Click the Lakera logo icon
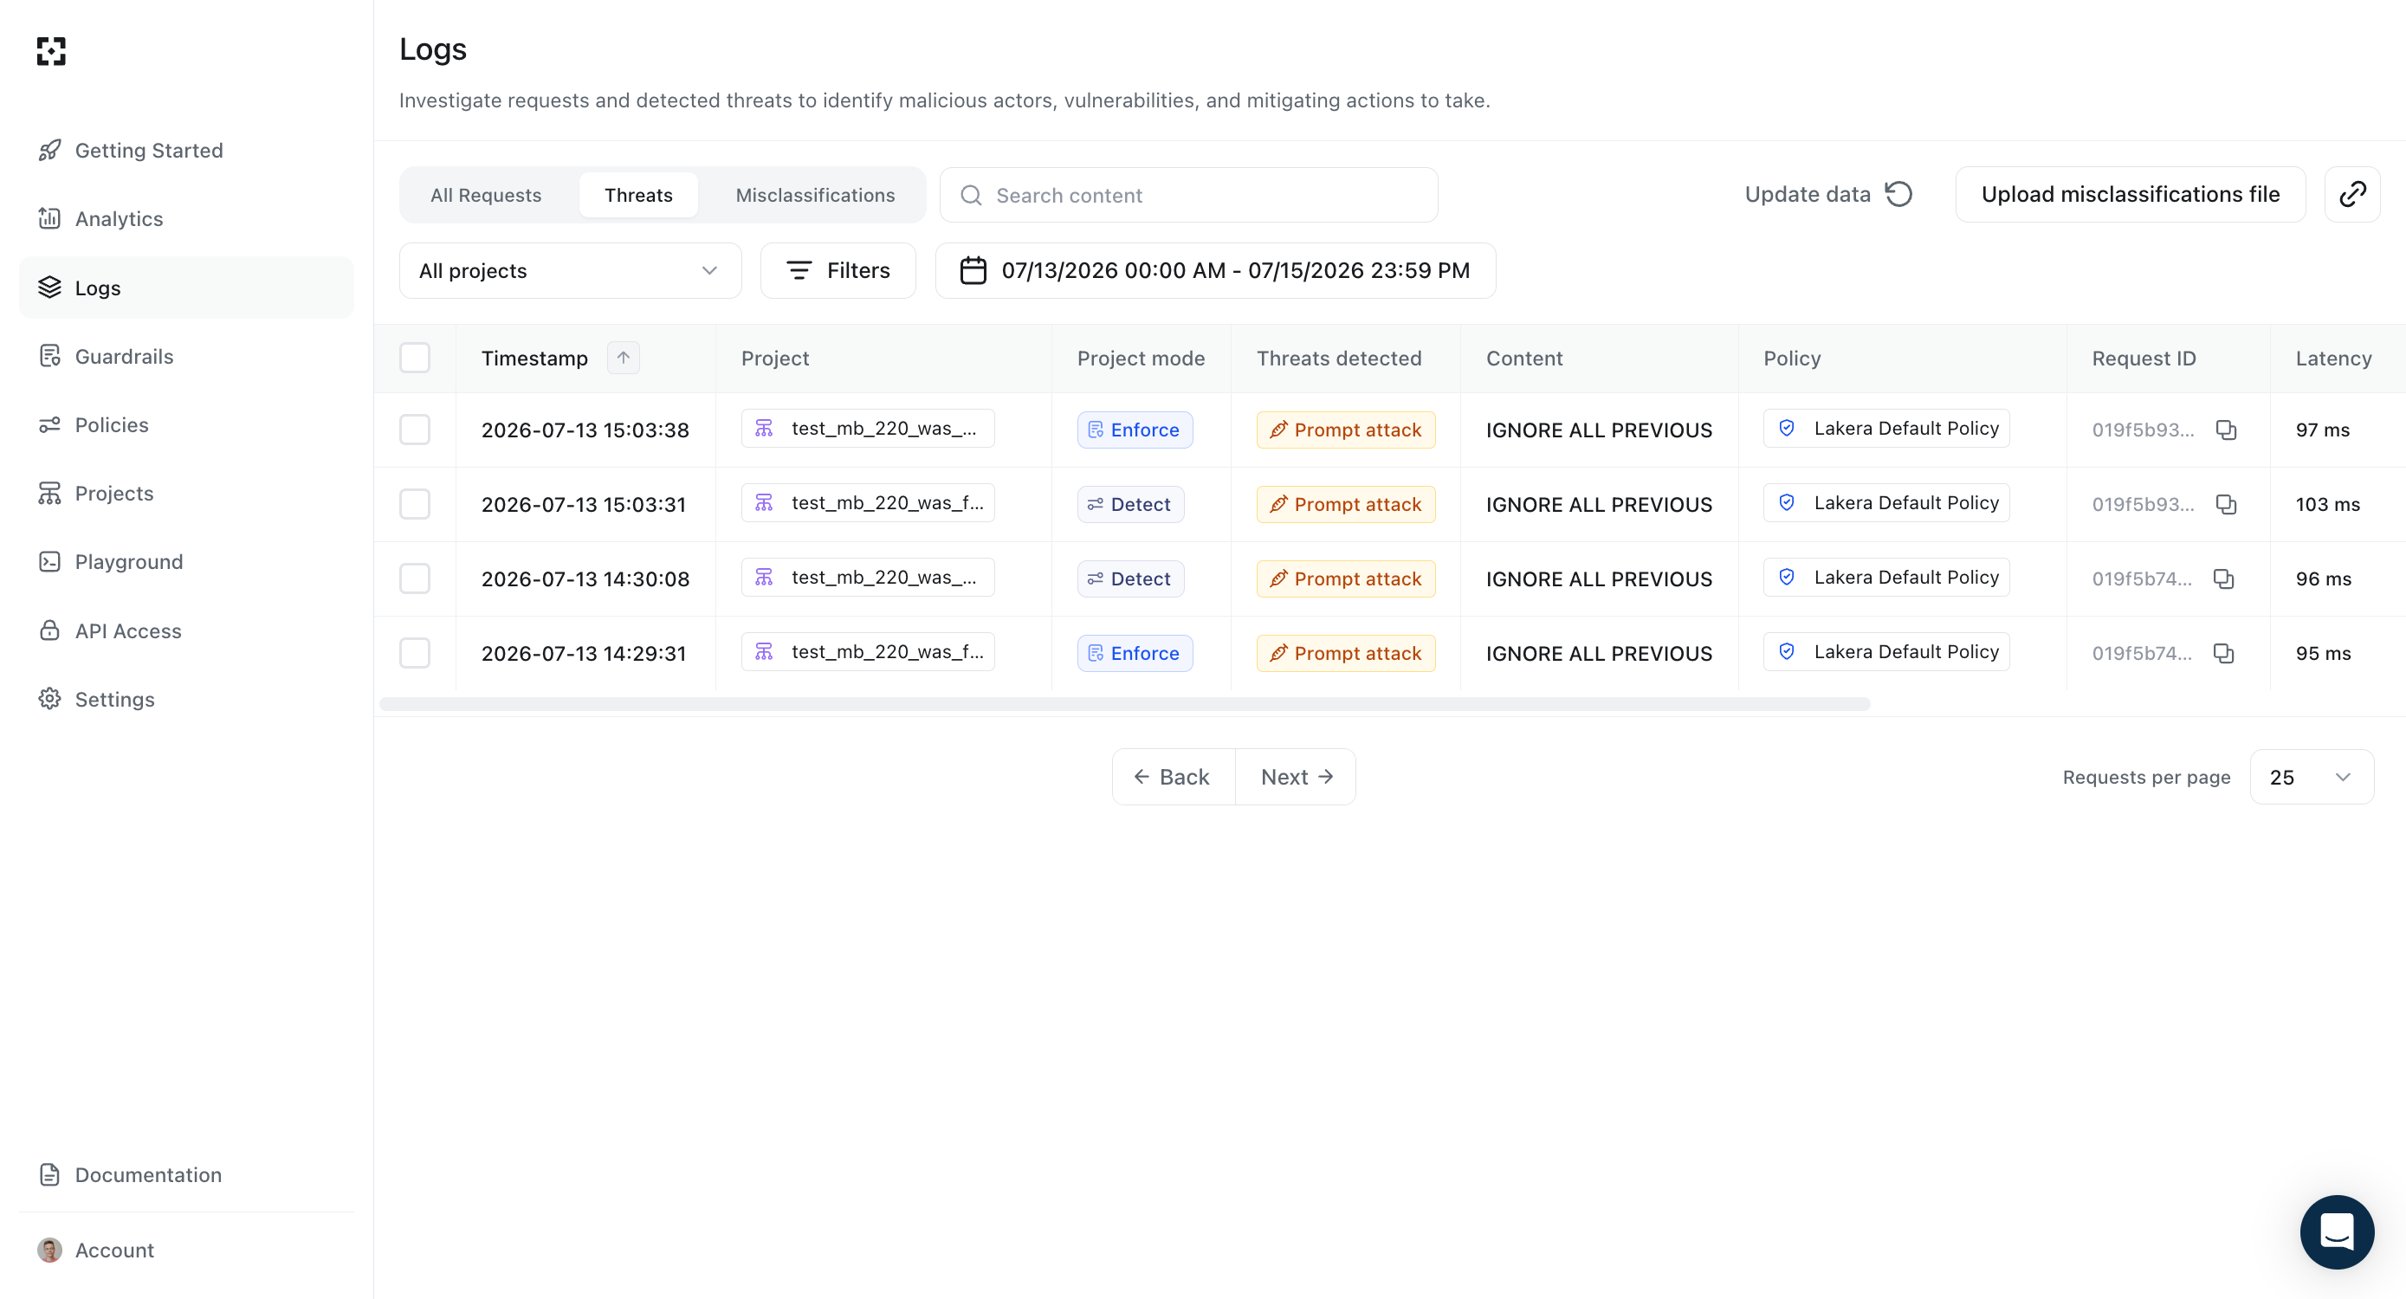Image resolution: width=2406 pixels, height=1299 pixels. coord(51,51)
